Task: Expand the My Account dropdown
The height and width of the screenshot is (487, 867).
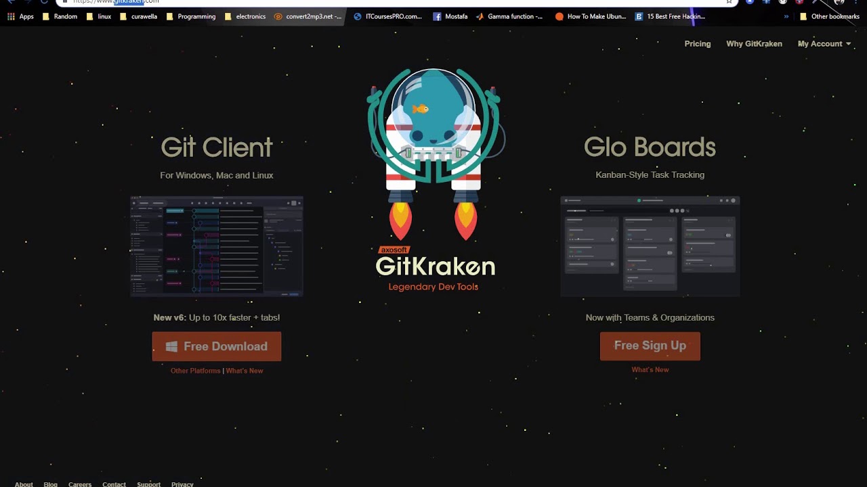Action: click(824, 43)
